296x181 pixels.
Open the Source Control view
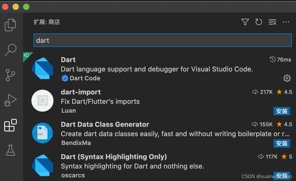11,75
